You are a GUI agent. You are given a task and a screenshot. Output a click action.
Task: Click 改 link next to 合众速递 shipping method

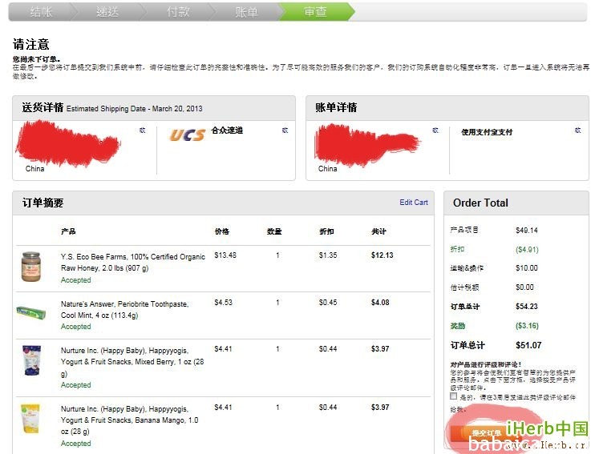click(x=285, y=130)
